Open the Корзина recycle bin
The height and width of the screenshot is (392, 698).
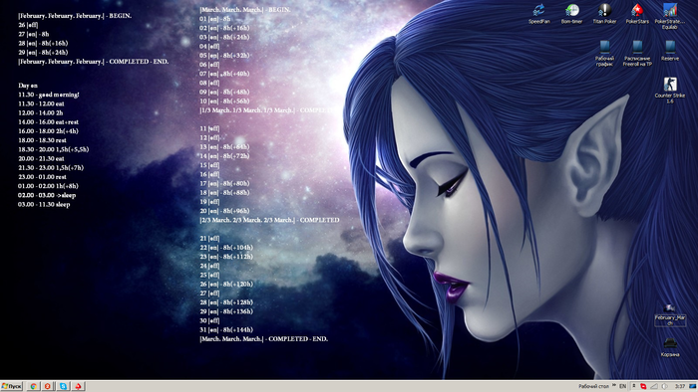tap(669, 347)
